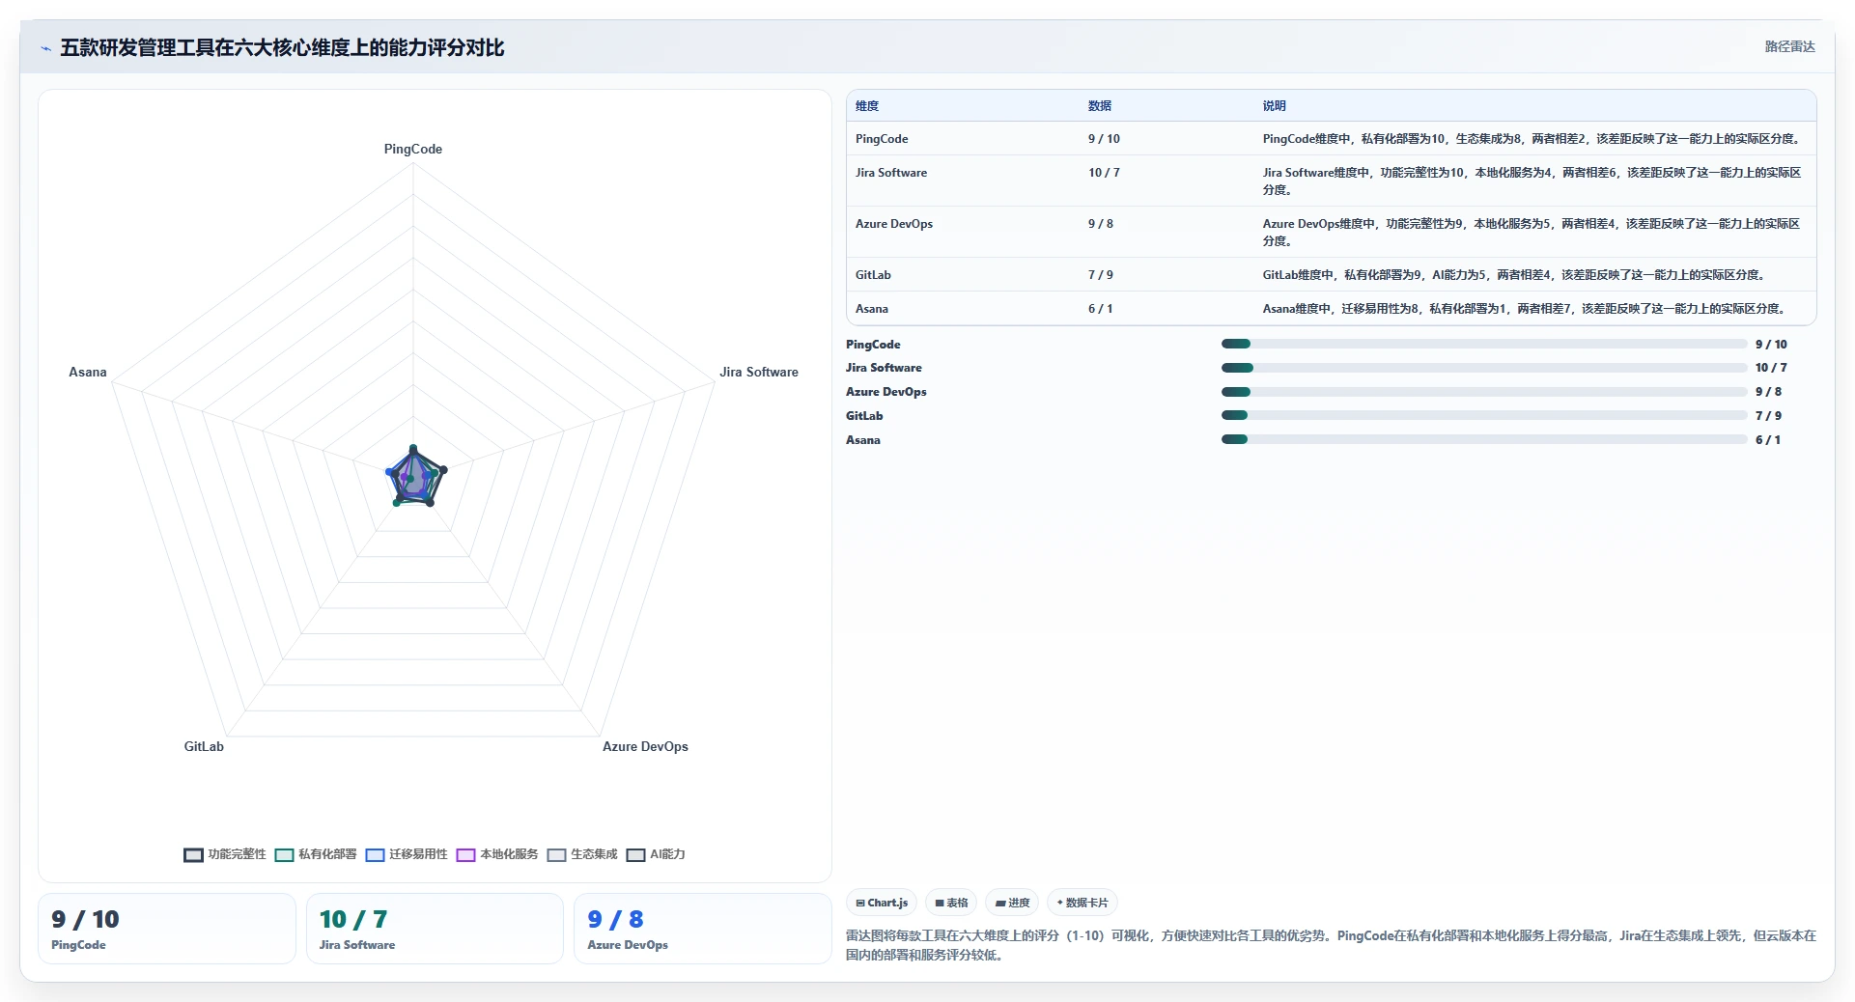
Task: Click the 功能完整性 legend color box
Action: tap(193, 855)
